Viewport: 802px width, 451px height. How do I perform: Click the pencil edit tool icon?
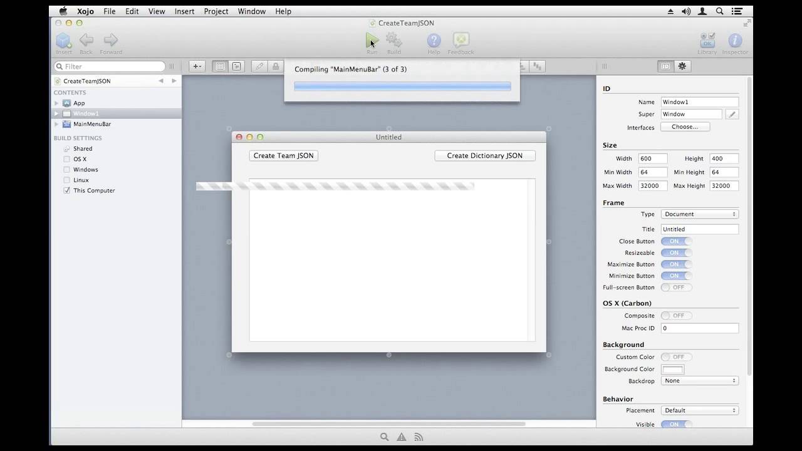pos(259,66)
